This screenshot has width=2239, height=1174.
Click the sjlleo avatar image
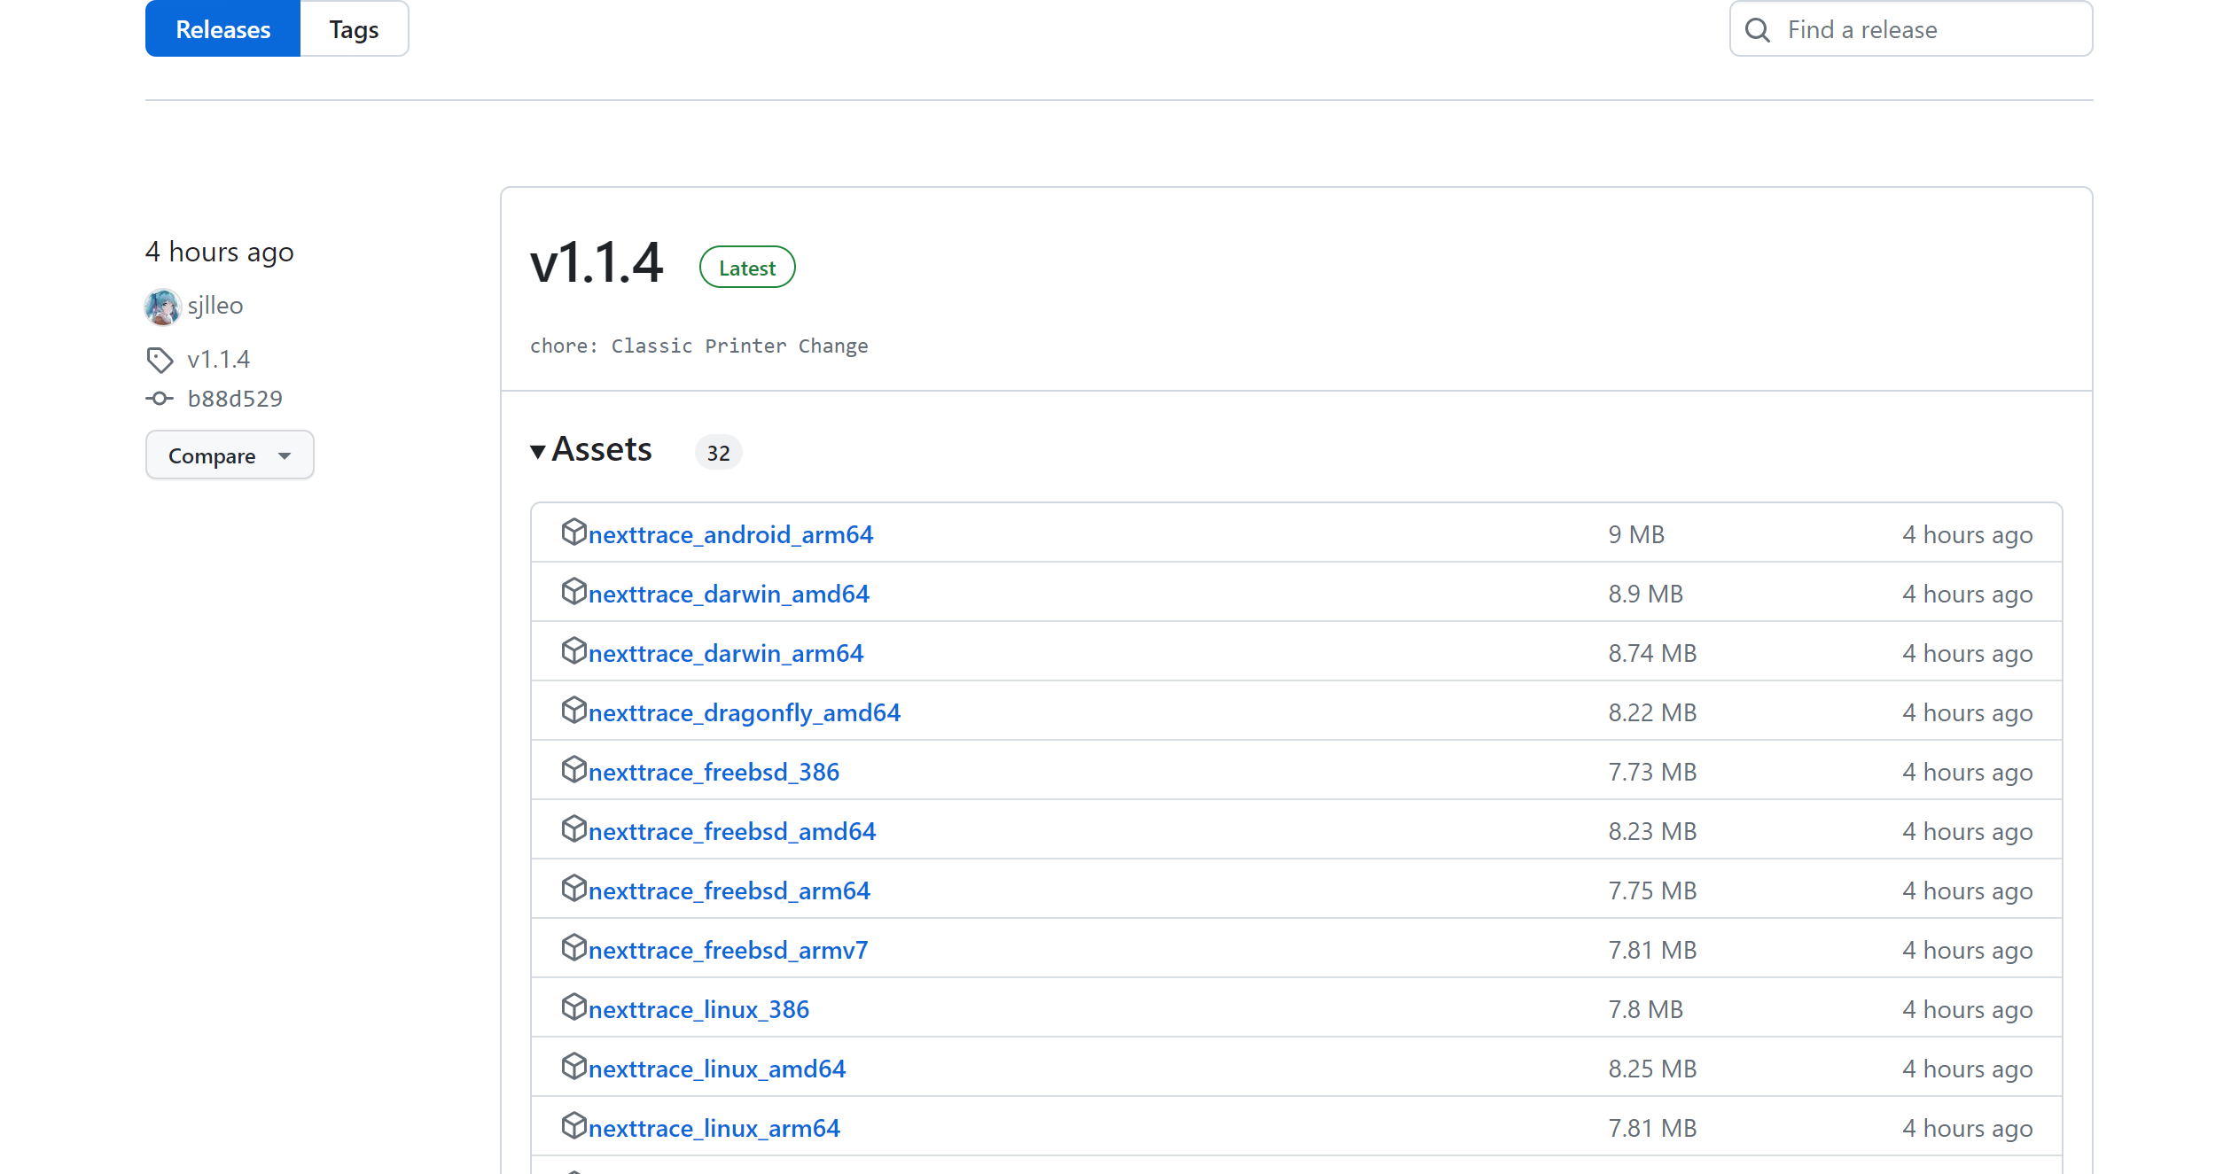[x=162, y=307]
